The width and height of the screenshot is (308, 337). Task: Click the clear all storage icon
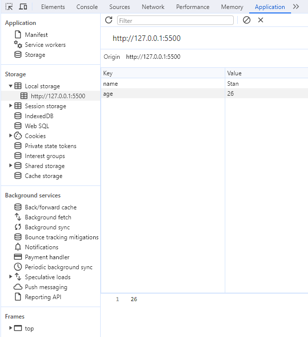[247, 20]
